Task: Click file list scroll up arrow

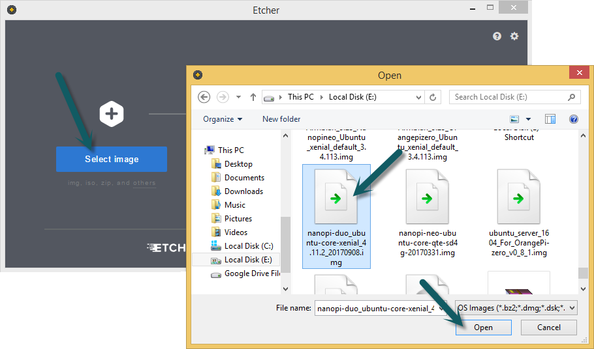Action: pyautogui.click(x=583, y=135)
